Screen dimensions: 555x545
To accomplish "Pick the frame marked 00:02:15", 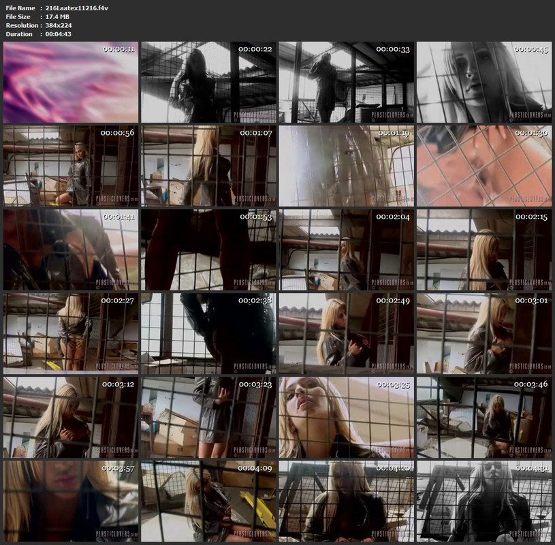I will tap(484, 250).
